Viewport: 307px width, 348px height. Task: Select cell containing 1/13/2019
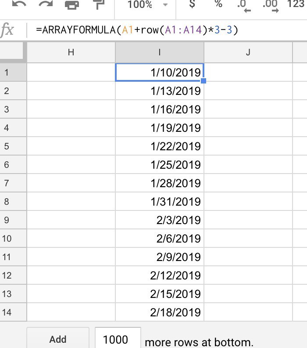[x=160, y=91]
